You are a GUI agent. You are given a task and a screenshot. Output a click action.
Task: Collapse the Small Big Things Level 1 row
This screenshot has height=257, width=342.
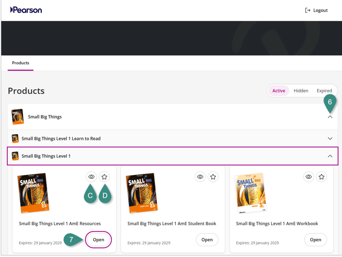point(330,156)
